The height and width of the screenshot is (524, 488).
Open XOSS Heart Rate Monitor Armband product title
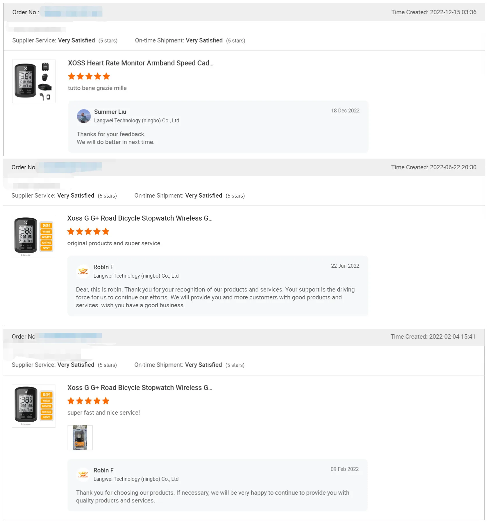click(141, 63)
